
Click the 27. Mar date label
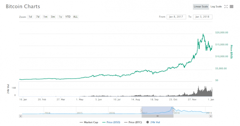coord(61,99)
